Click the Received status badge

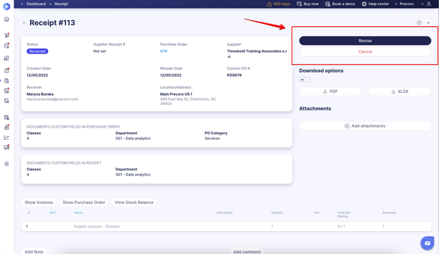pos(37,51)
